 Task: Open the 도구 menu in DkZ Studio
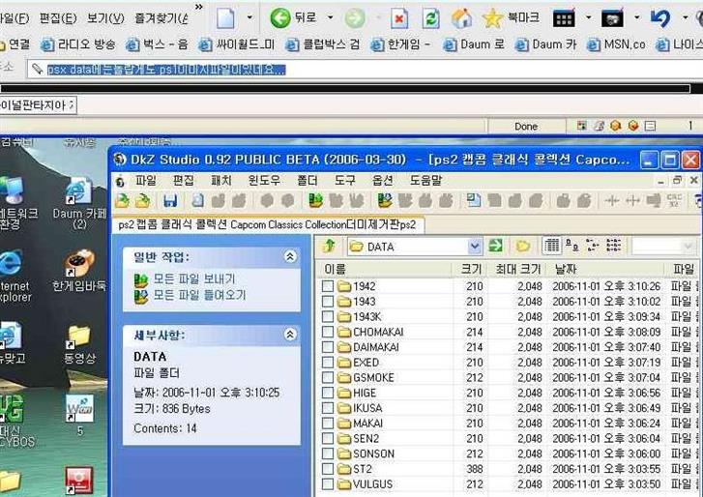(x=345, y=181)
